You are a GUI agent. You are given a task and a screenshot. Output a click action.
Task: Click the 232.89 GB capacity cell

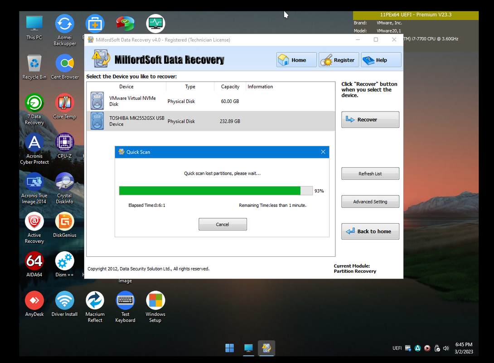(230, 121)
